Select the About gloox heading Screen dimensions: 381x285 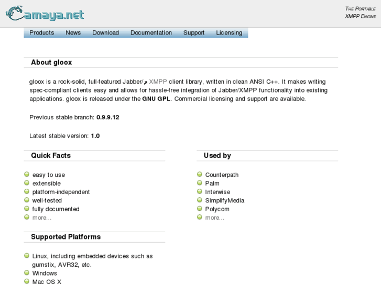click(x=51, y=62)
